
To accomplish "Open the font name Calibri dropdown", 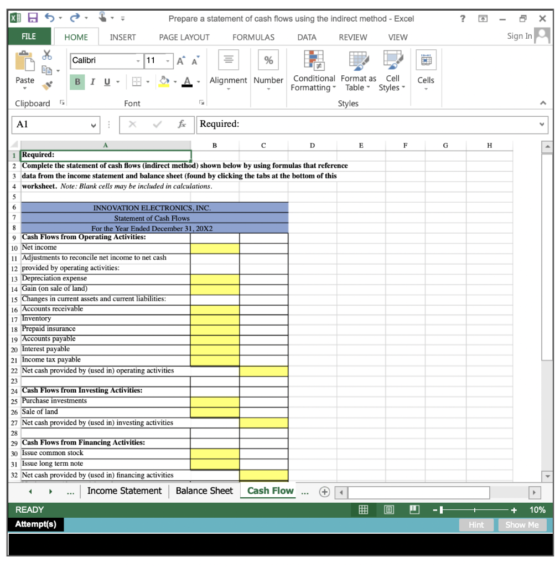I will 138,61.
